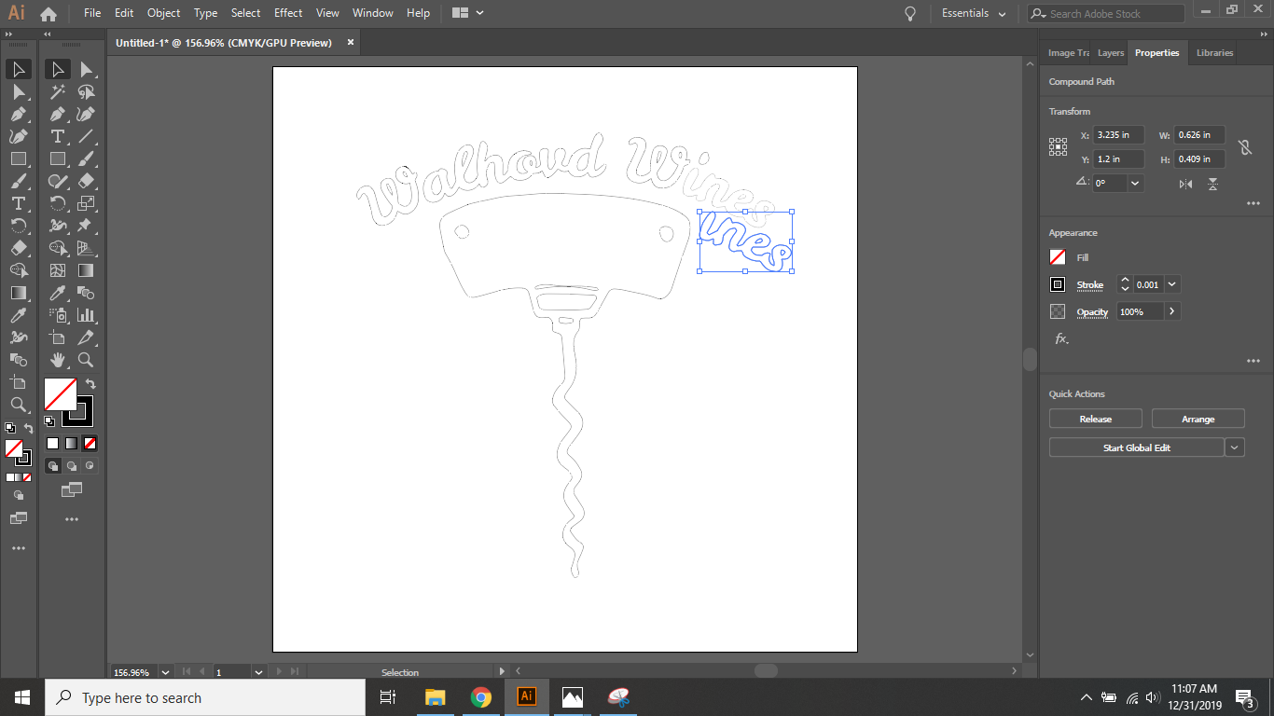Viewport: 1274px width, 716px height.
Task: Open the Effect menu
Action: (287, 12)
